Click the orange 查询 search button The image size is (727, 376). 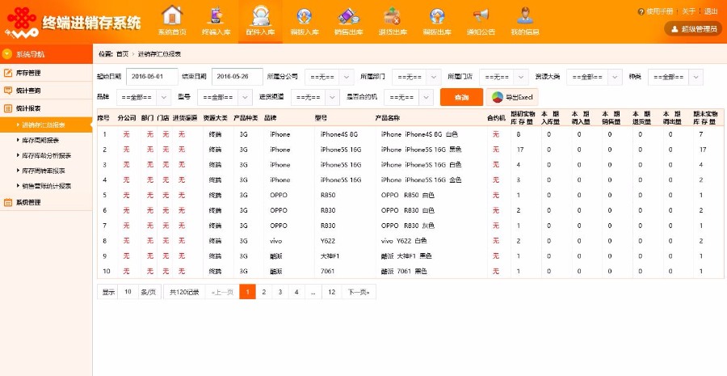[461, 98]
